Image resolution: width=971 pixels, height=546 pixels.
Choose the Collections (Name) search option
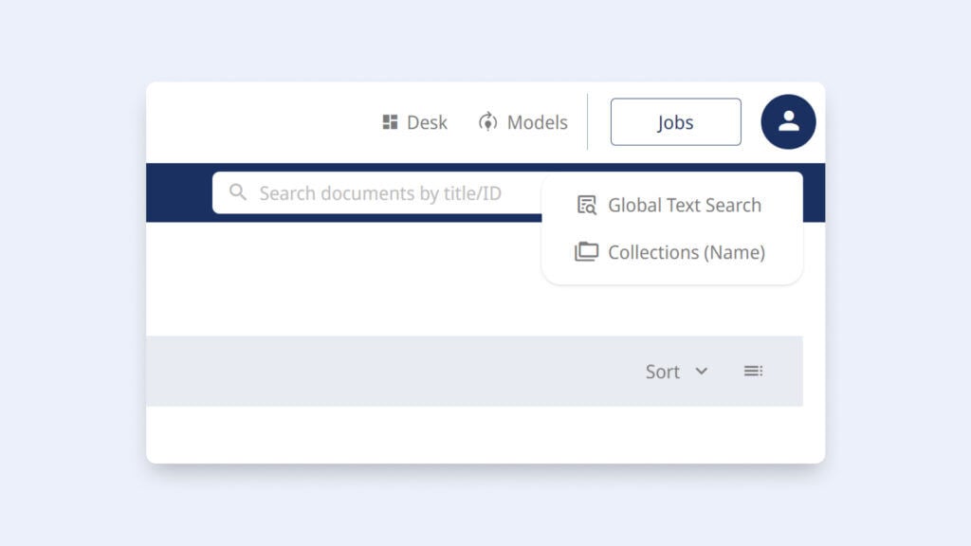point(686,252)
